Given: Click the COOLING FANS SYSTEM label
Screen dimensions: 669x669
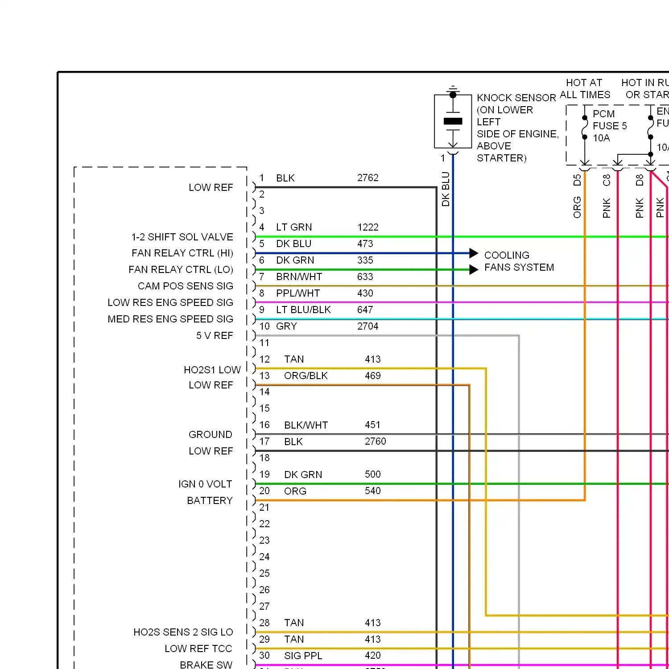Looking at the screenshot, I should click(x=519, y=261).
